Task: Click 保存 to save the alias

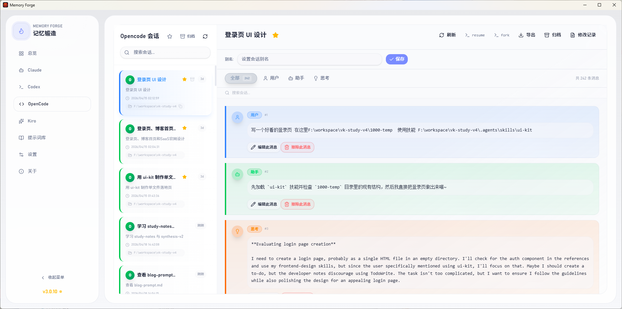Action: pyautogui.click(x=396, y=59)
